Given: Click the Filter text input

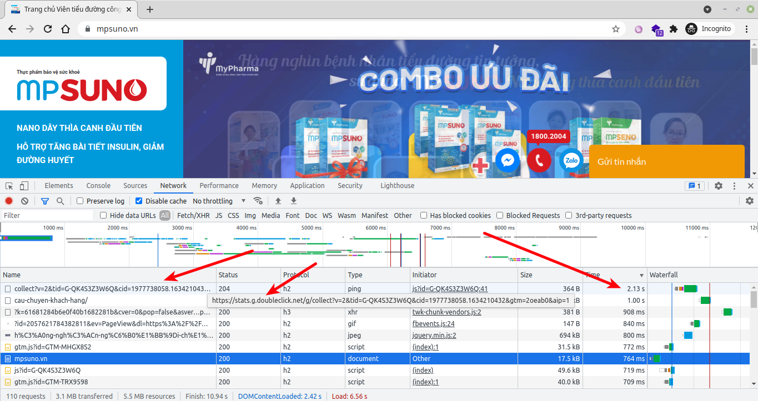Looking at the screenshot, I should [x=47, y=215].
